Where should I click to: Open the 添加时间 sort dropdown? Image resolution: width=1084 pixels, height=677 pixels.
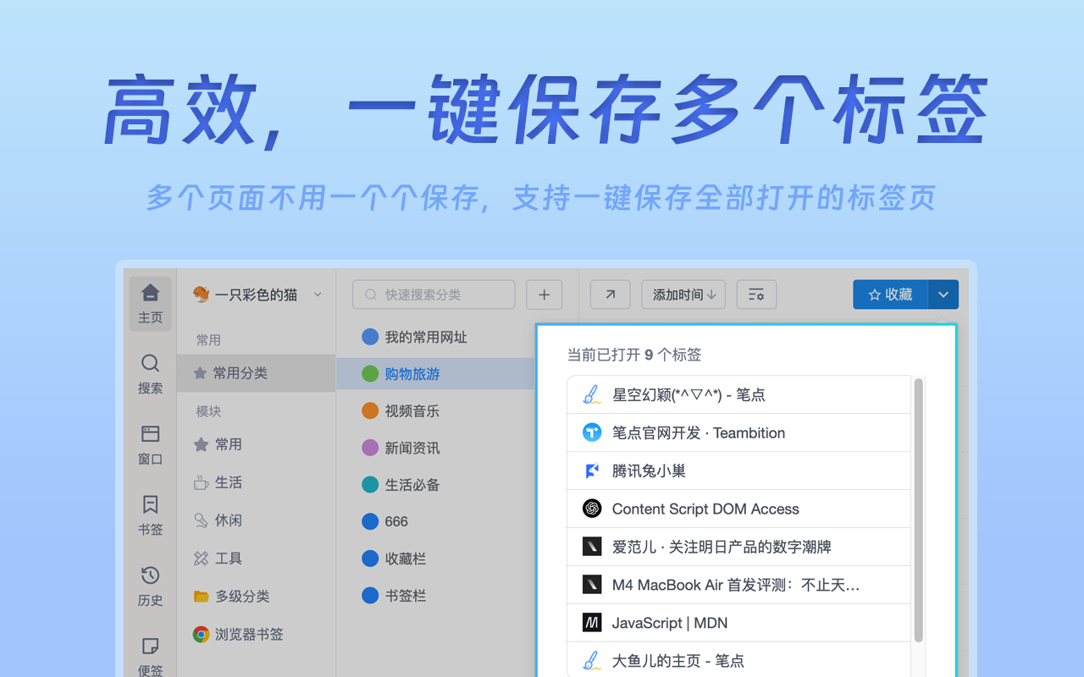click(683, 294)
